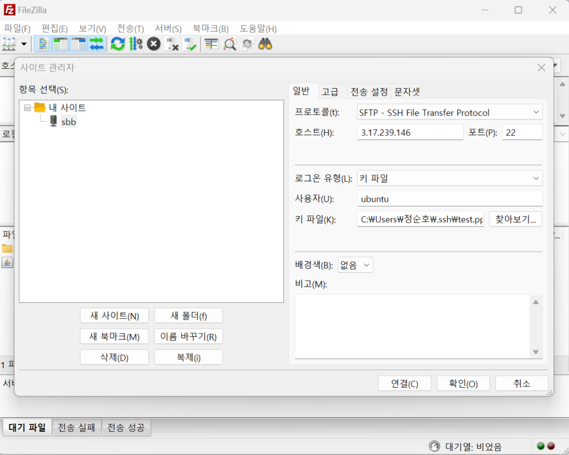Open the 배경색 background color dropdown
The image size is (569, 455).
pos(355,265)
